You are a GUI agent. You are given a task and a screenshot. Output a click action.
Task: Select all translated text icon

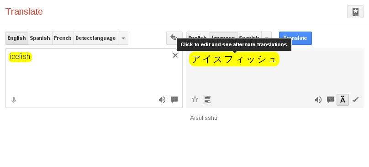[x=207, y=100]
